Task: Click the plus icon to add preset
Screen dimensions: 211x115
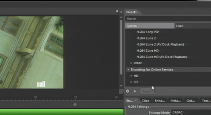Action: tap(135, 91)
